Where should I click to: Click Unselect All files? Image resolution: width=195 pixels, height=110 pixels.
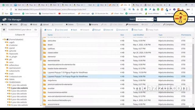coord(122,30)
